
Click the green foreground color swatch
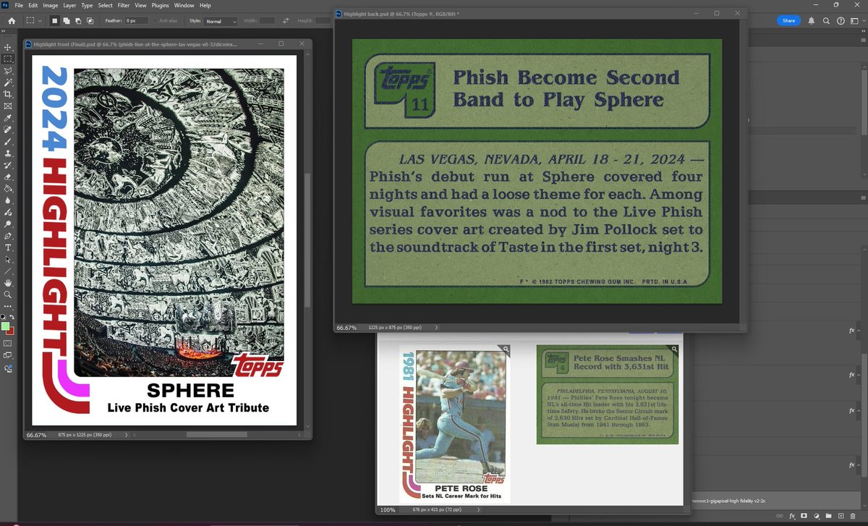[6, 326]
